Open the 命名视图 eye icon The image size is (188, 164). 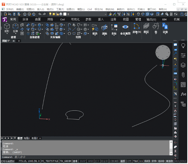click(125, 27)
